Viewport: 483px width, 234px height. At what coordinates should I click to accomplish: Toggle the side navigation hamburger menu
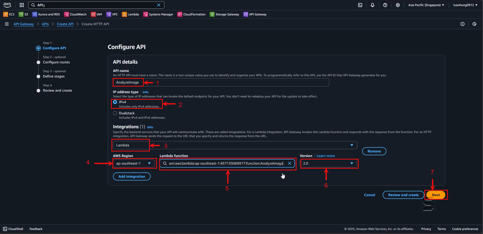click(7, 24)
